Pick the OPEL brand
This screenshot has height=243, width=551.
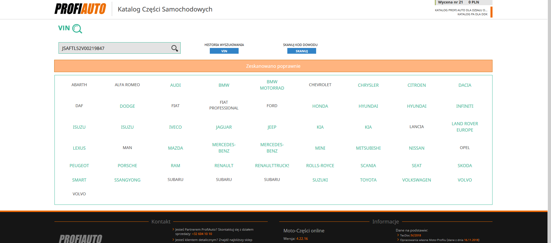[465, 148]
